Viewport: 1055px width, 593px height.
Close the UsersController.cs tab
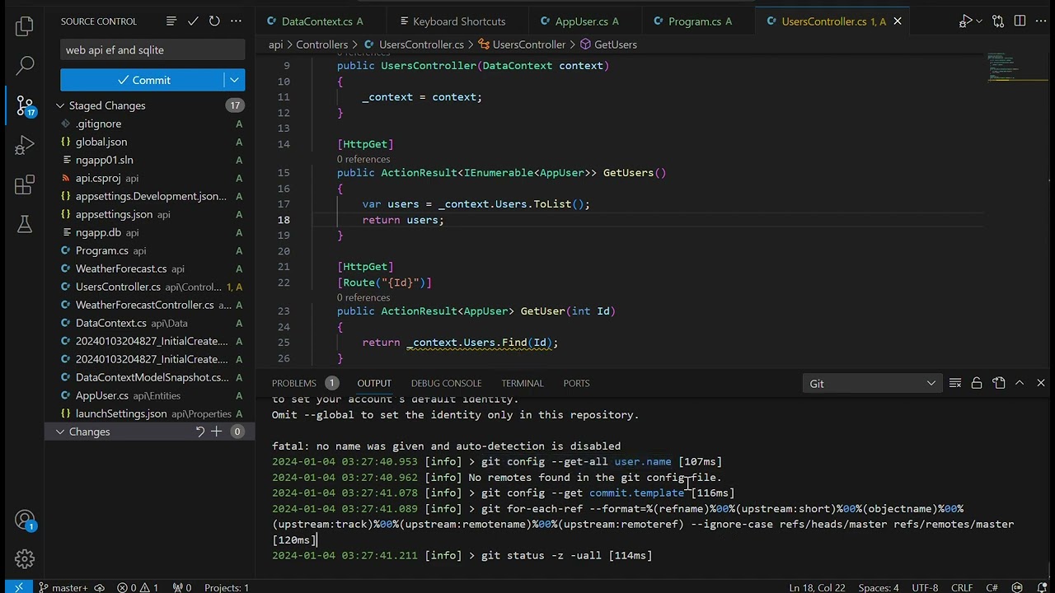898,21
